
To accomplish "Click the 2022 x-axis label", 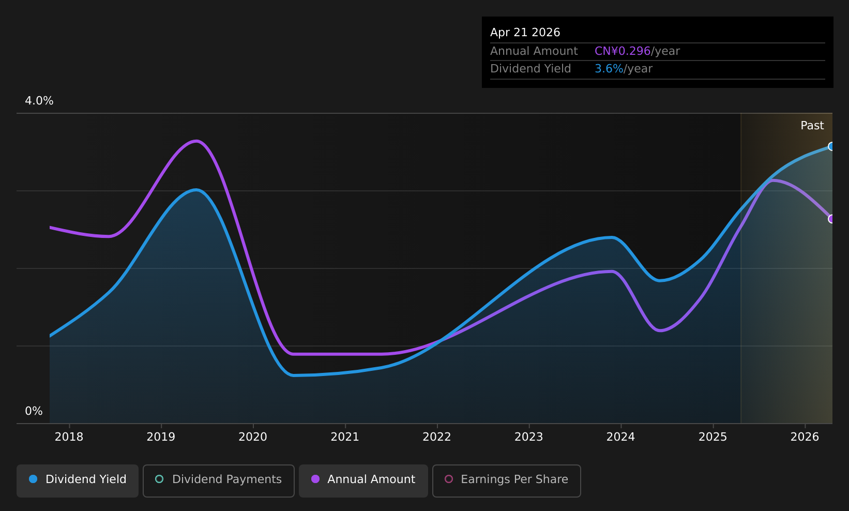I will [x=437, y=437].
